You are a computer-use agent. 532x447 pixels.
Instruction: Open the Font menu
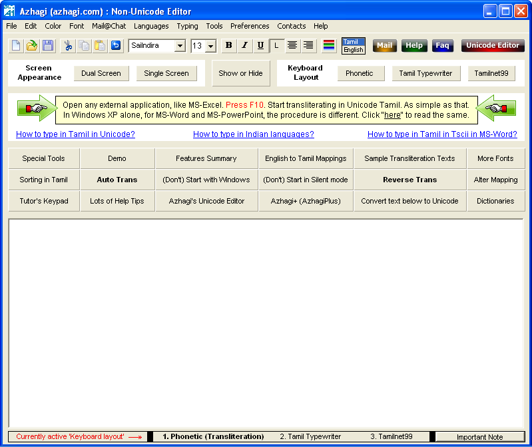point(77,26)
